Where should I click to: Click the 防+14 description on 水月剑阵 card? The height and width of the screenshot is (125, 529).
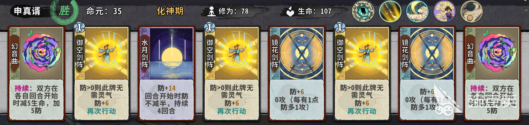click(x=167, y=88)
